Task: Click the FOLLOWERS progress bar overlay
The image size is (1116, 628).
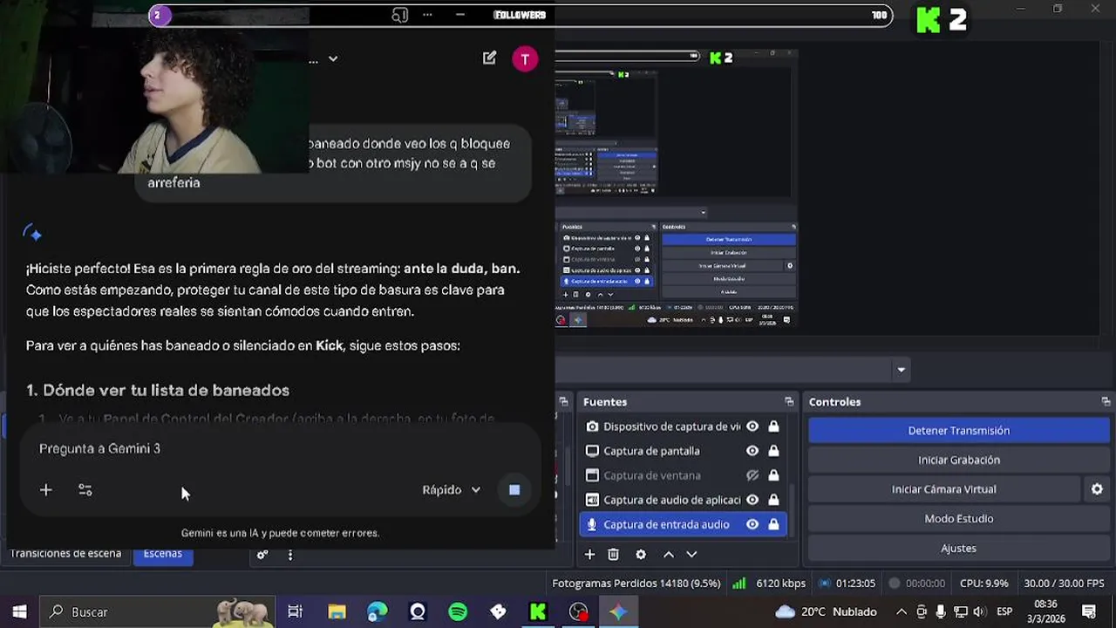Action: coord(521,15)
